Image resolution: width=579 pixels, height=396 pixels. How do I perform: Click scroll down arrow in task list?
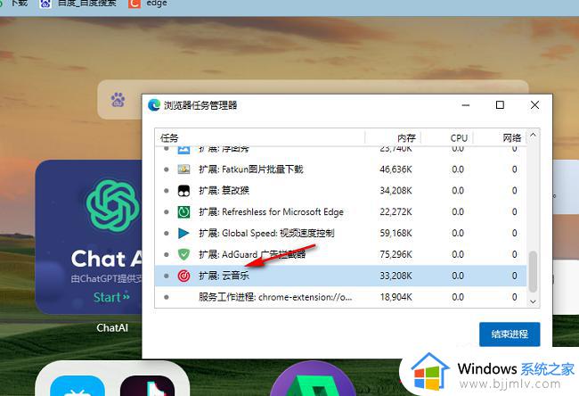533,301
